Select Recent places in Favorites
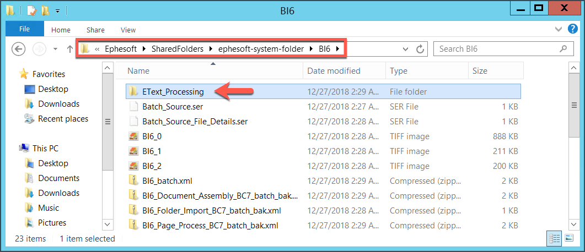The height and width of the screenshot is (252, 585). pos(63,119)
